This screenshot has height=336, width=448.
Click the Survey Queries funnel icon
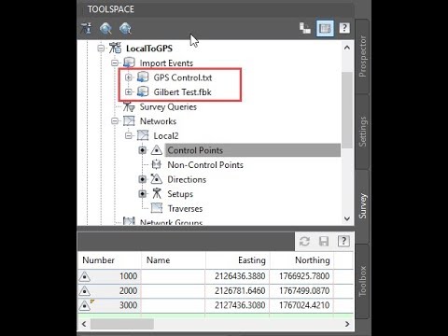[x=129, y=106]
